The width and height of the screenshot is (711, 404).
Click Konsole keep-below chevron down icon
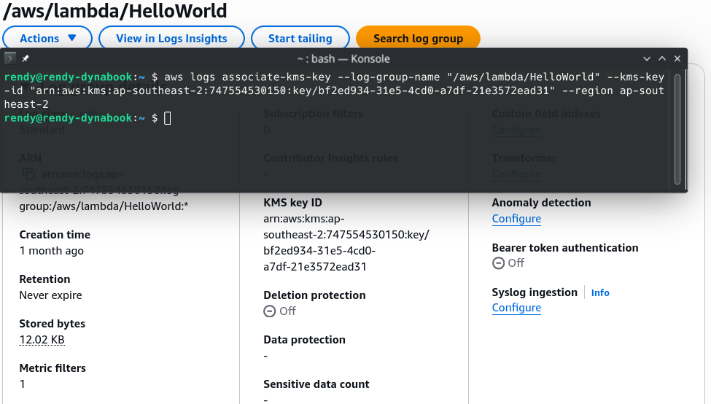click(x=647, y=58)
